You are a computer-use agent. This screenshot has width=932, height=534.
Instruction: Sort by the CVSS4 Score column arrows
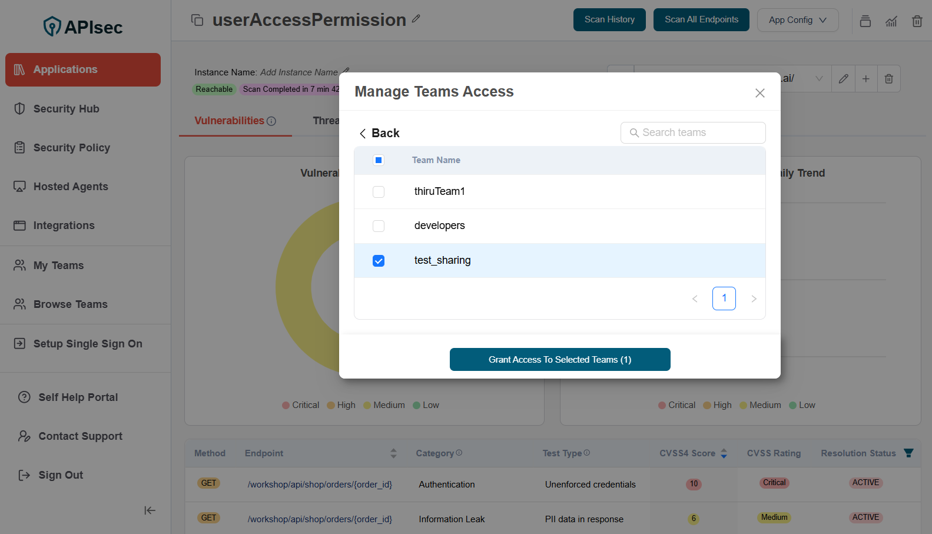(x=724, y=453)
